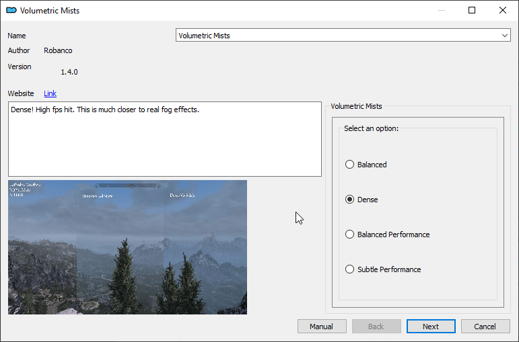Click the Select an option label
Image resolution: width=519 pixels, height=342 pixels.
[371, 128]
